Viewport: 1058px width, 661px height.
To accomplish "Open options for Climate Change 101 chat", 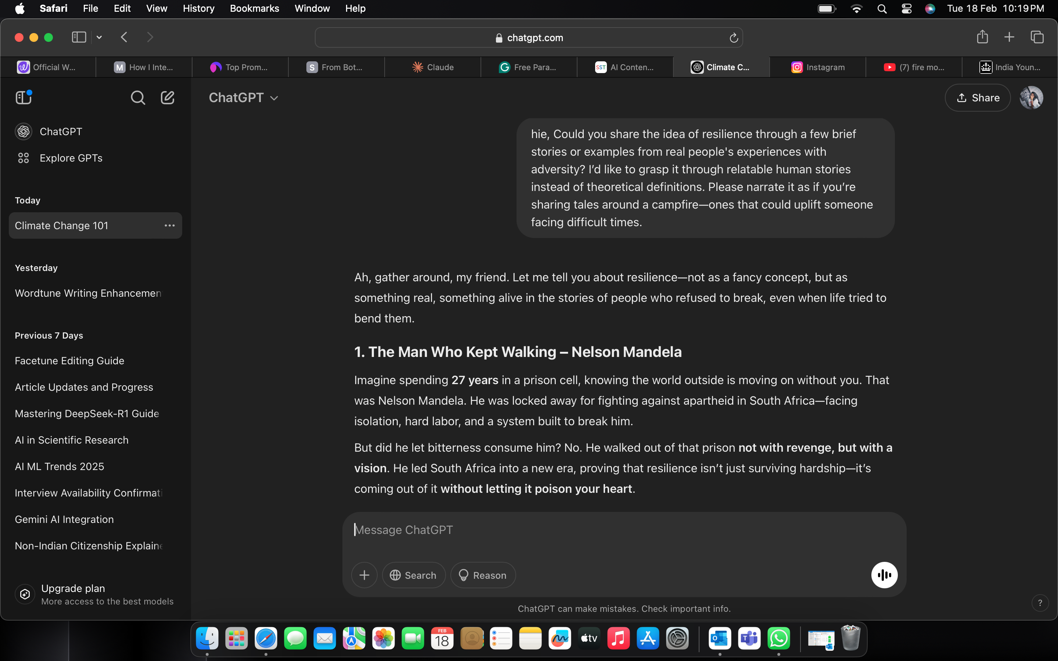I will point(170,225).
